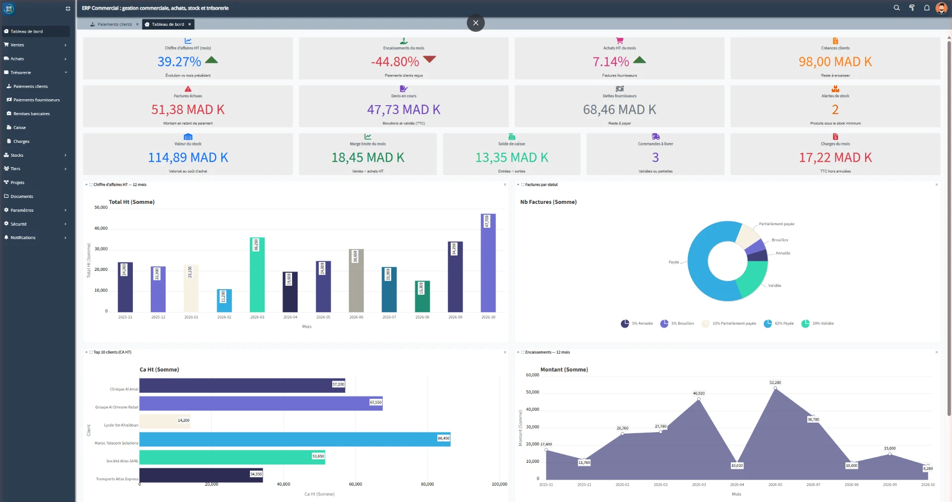
Task: Expand the Paramètres sidebar menu
Action: tap(36, 210)
